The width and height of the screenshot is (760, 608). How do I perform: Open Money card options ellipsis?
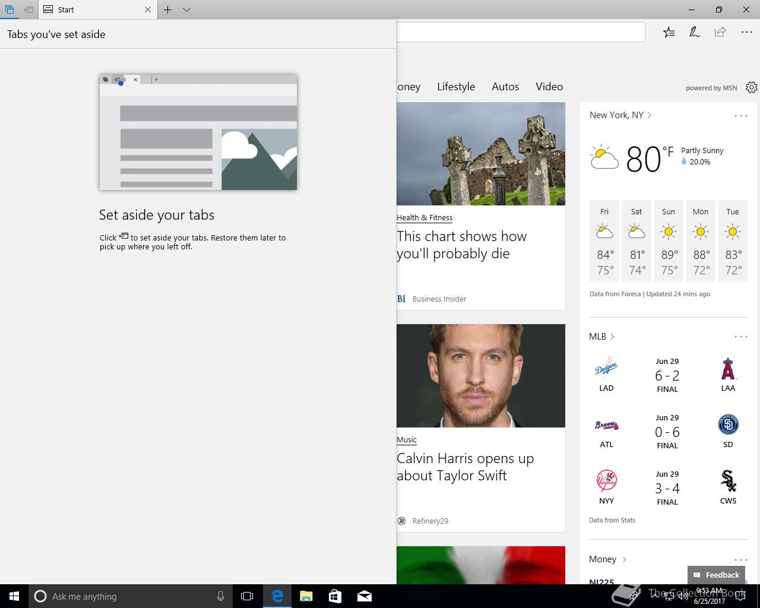741,560
